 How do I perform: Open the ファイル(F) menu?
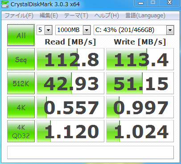pos(19,16)
